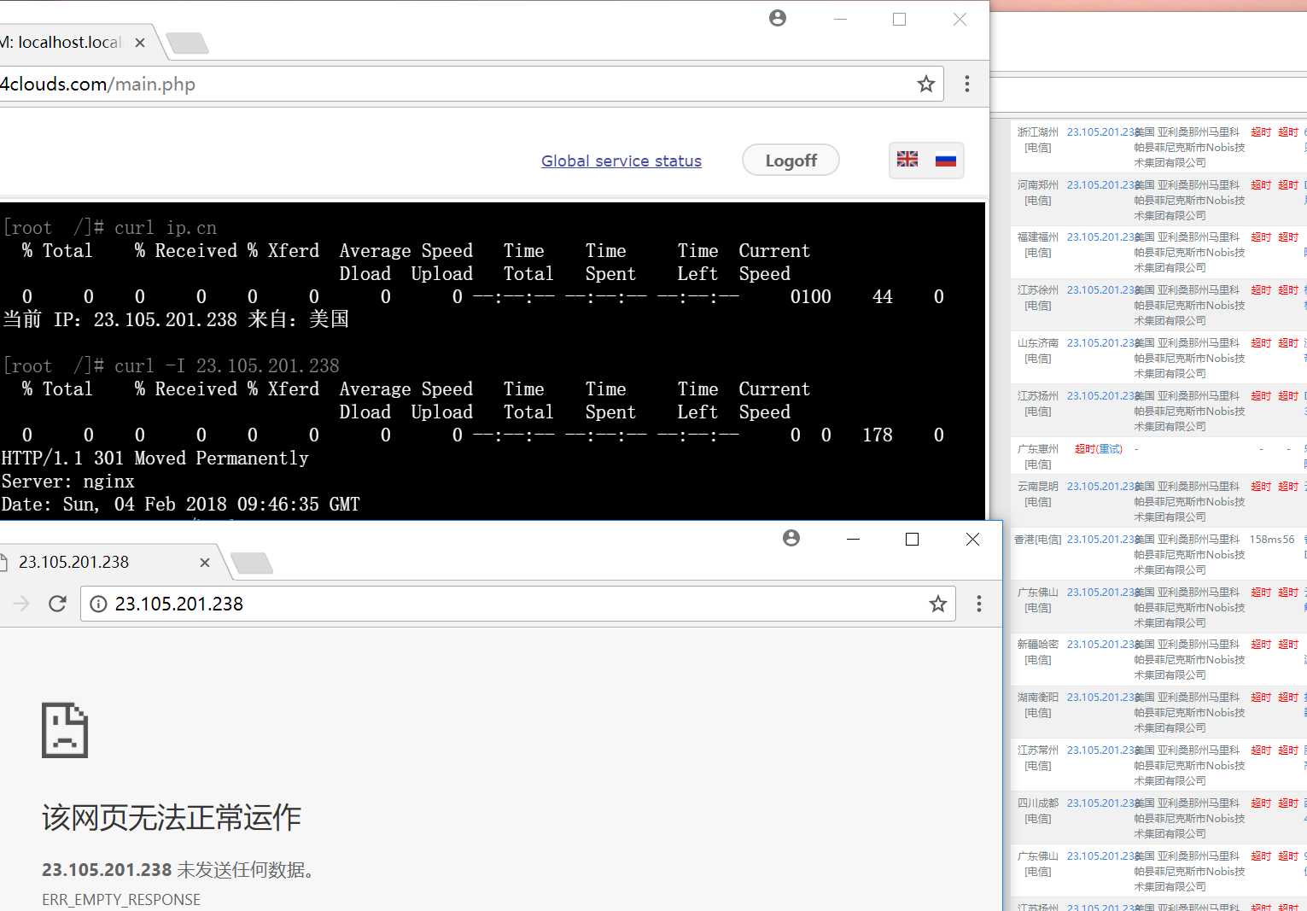The image size is (1307, 911).
Task: Close the top Chrome window
Action: pyautogui.click(x=960, y=19)
